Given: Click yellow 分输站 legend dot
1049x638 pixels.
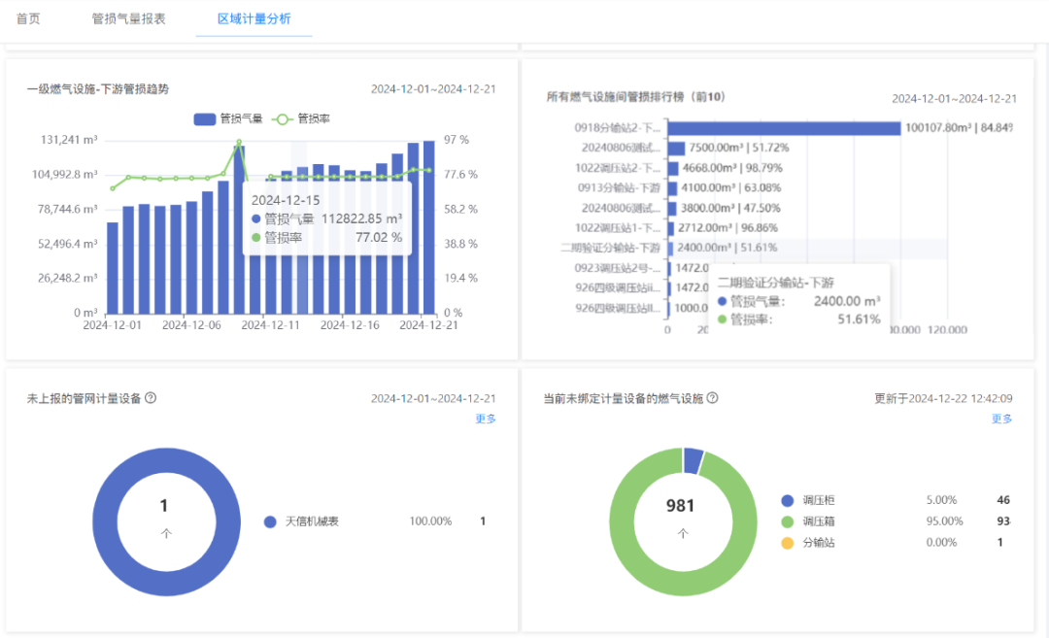Looking at the screenshot, I should (x=788, y=543).
